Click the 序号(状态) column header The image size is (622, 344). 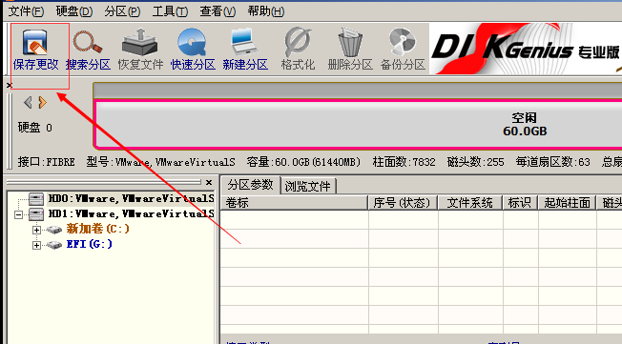(x=403, y=203)
